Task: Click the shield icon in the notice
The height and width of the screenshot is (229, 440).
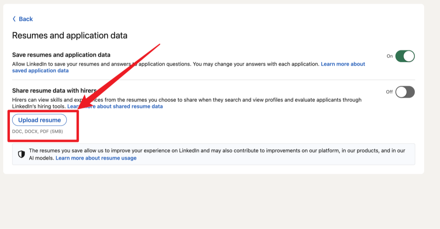Action: pyautogui.click(x=22, y=154)
